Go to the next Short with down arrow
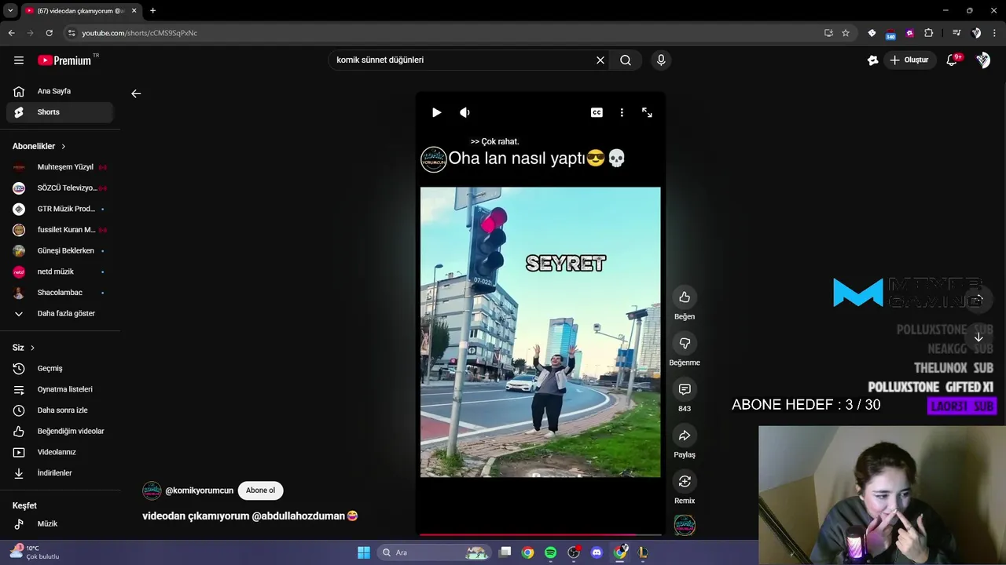This screenshot has width=1006, height=565. pos(978,337)
